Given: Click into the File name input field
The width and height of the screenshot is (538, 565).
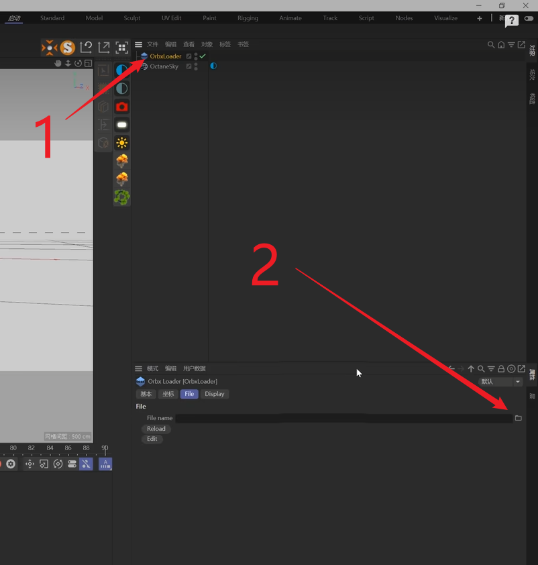Looking at the screenshot, I should tap(343, 418).
